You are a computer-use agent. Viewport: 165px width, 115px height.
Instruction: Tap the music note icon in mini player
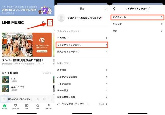pos(4,99)
